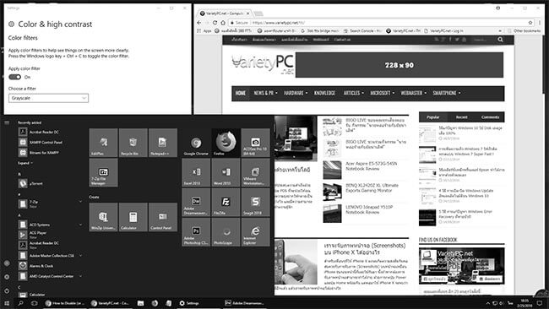Launch Google Chrome from Start tiles

[196, 143]
